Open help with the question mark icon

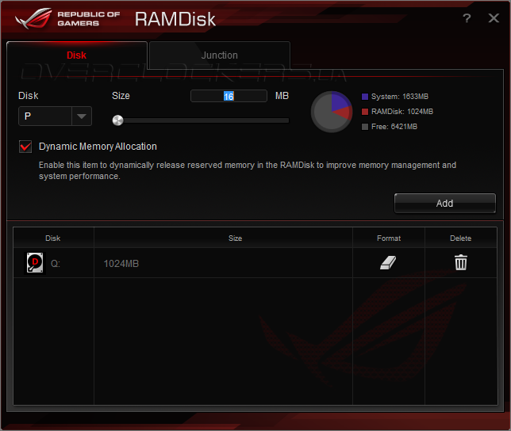(467, 18)
